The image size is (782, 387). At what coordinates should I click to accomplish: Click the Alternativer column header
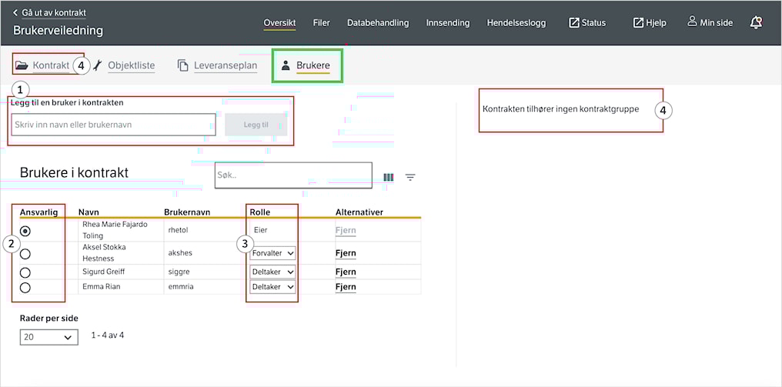click(359, 212)
